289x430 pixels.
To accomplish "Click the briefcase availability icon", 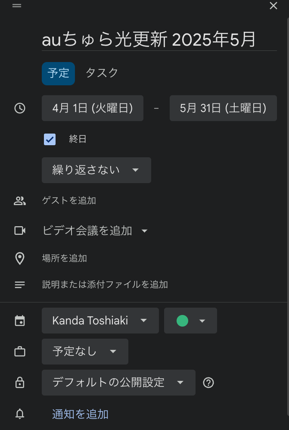I will pos(20,352).
